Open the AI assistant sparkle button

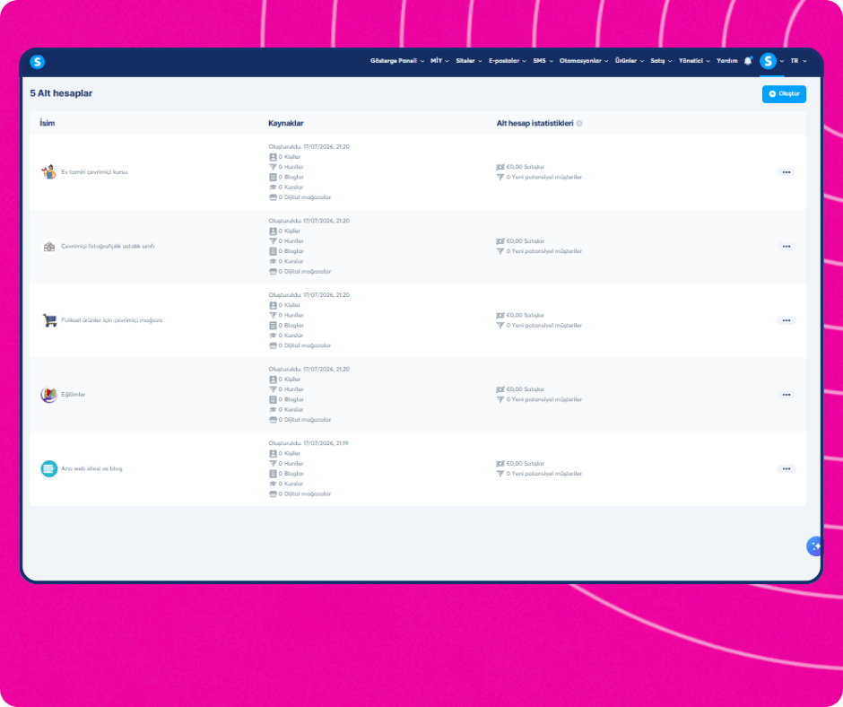click(x=814, y=546)
